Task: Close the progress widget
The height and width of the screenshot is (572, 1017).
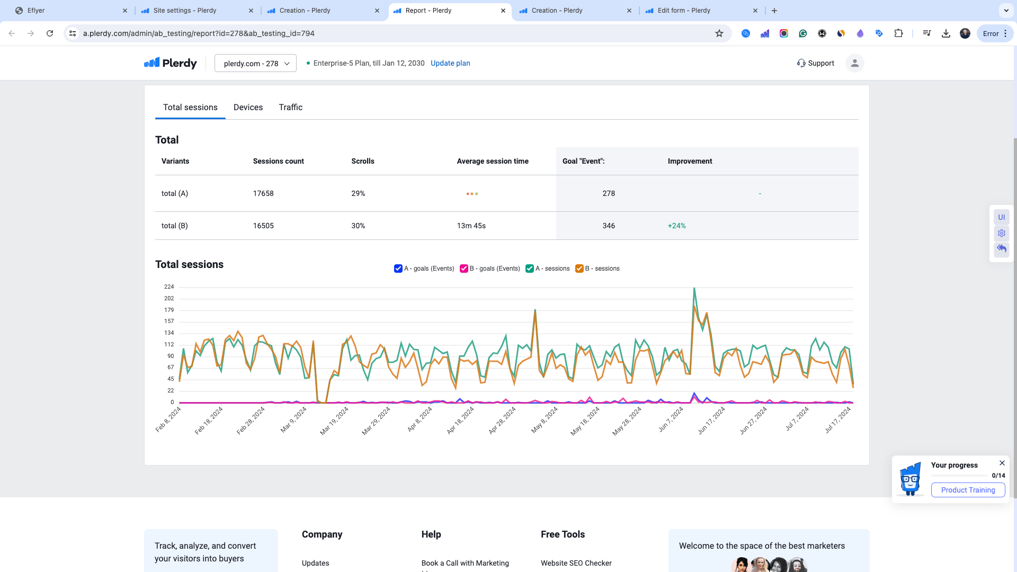Action: tap(1002, 462)
